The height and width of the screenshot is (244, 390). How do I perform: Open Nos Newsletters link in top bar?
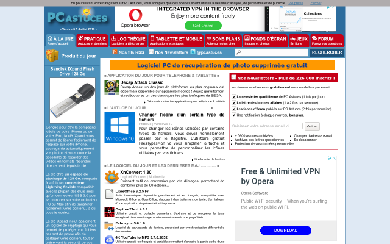171,52
